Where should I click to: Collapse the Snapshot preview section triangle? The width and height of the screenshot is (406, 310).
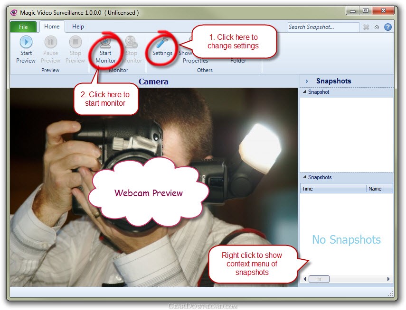pos(304,92)
